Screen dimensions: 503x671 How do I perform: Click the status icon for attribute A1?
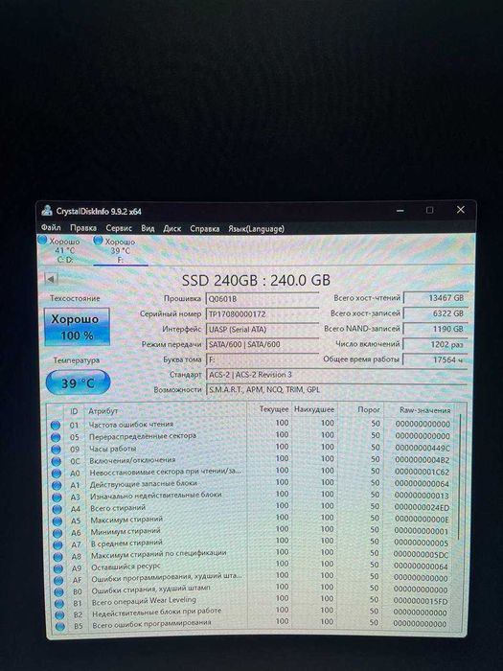click(57, 485)
